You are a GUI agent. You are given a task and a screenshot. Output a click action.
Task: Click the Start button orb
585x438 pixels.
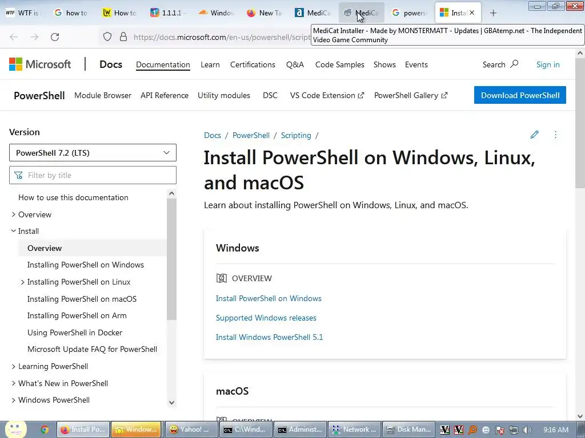(15, 429)
